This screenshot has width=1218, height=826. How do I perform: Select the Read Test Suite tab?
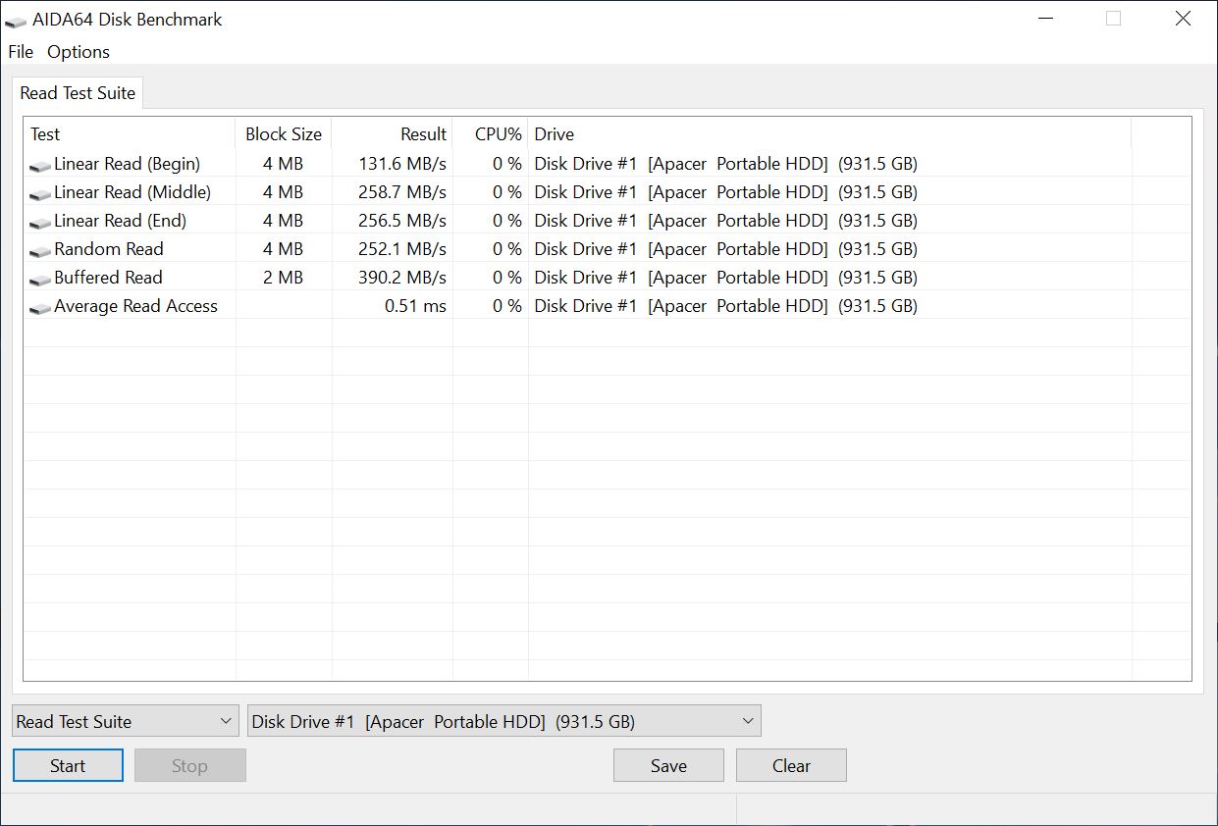point(78,93)
